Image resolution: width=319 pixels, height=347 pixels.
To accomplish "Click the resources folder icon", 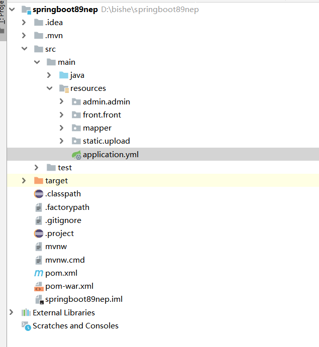I will click(x=64, y=88).
